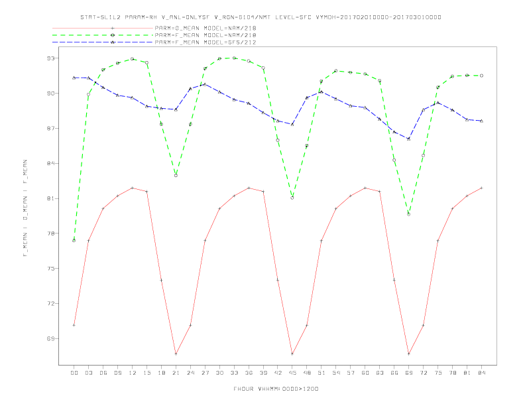Click x-axis tick label 81
The image size is (525, 406).
[467, 373]
